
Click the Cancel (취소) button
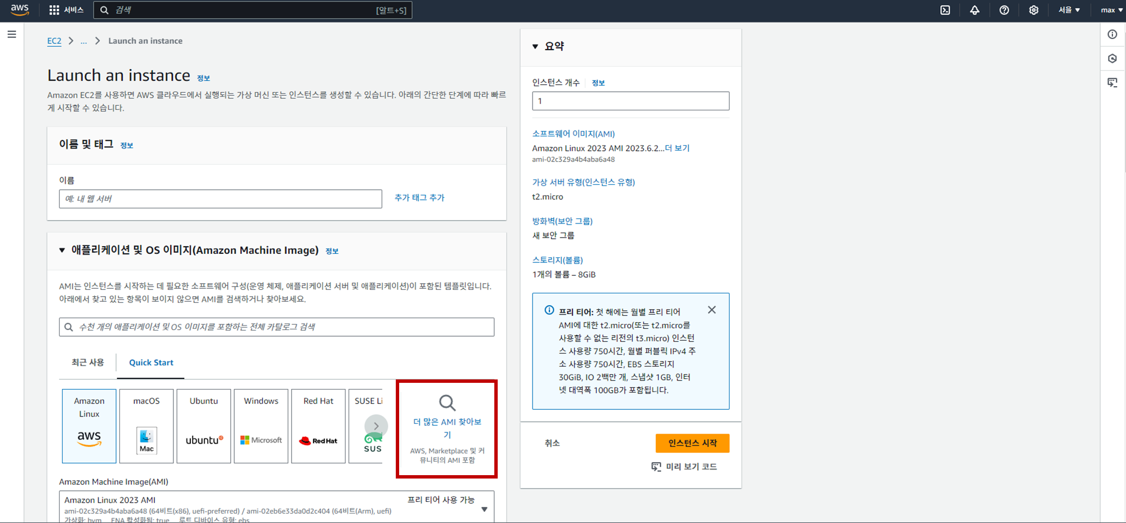coord(552,443)
